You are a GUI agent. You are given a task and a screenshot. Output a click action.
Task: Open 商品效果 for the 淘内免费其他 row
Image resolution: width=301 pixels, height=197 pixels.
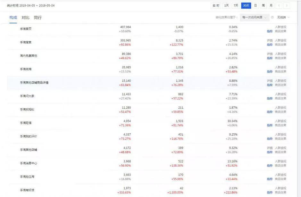coord(280,58)
